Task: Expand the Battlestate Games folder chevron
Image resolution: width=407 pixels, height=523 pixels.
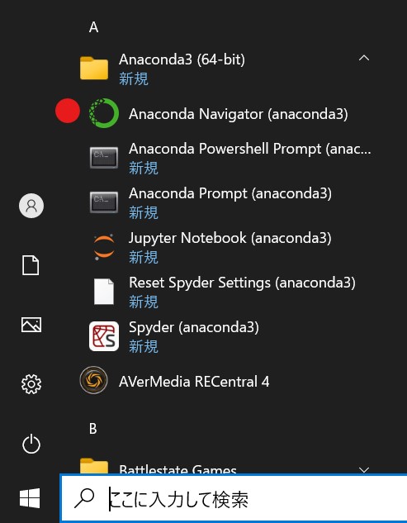Action: click(x=364, y=469)
